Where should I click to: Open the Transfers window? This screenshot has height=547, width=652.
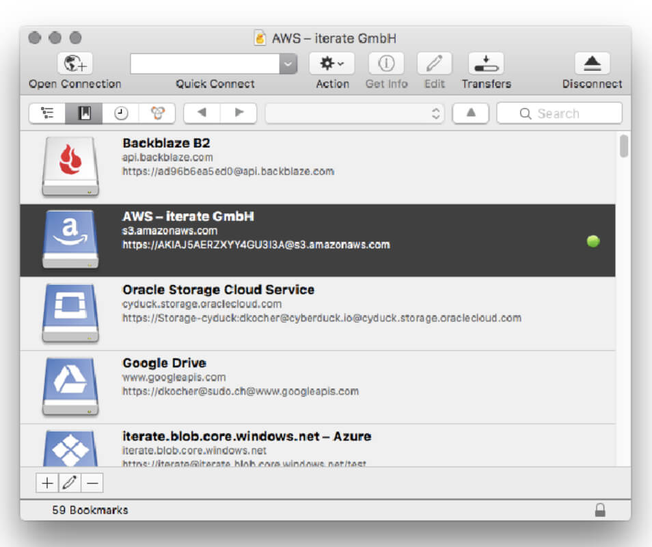(x=486, y=64)
